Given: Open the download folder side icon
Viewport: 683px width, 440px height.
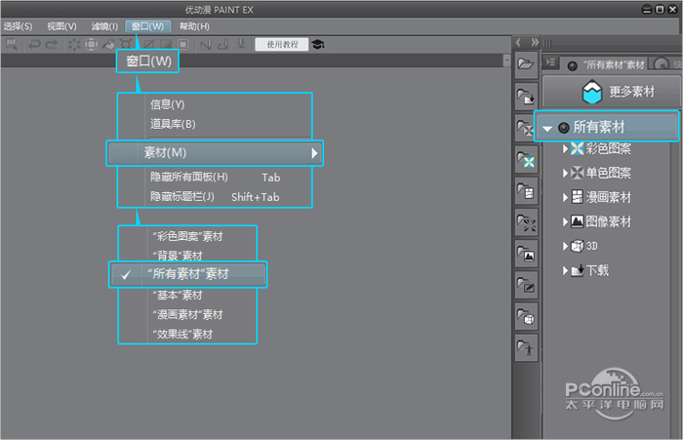Looking at the screenshot, I should [x=526, y=96].
